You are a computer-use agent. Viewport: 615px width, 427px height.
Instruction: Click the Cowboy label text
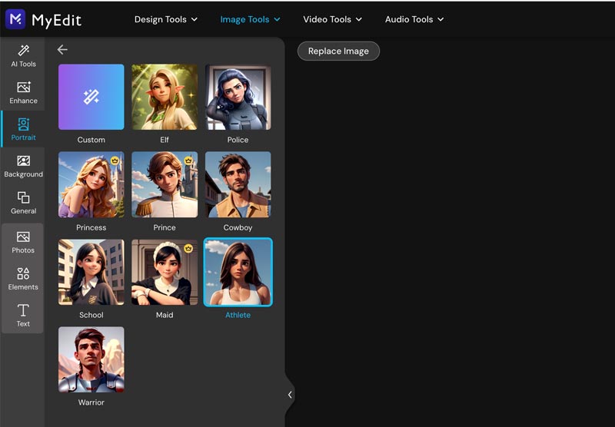(x=238, y=227)
